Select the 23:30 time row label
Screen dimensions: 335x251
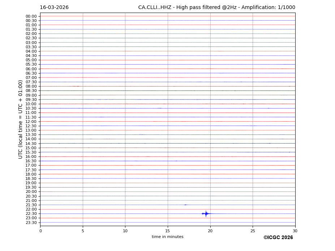31,223
